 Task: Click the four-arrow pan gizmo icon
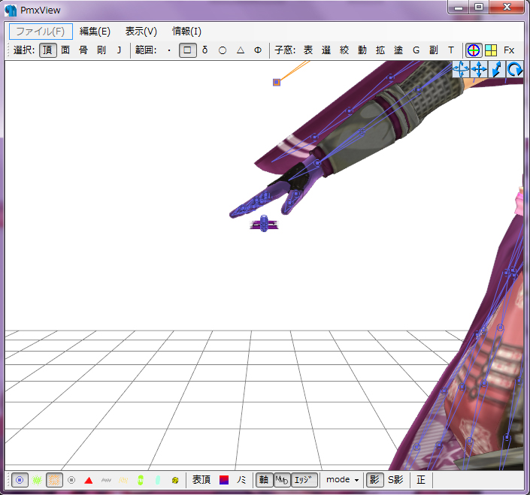pyautogui.click(x=479, y=70)
